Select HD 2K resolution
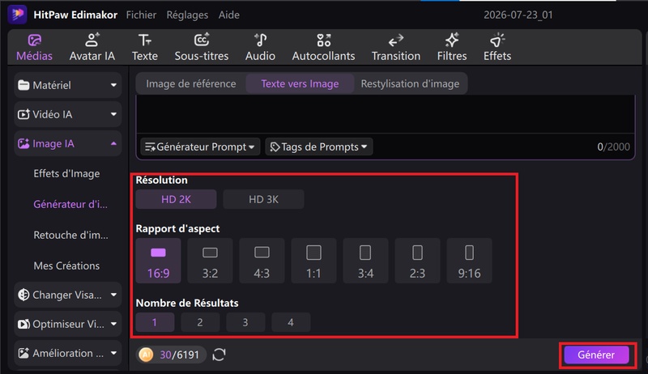 tap(176, 199)
